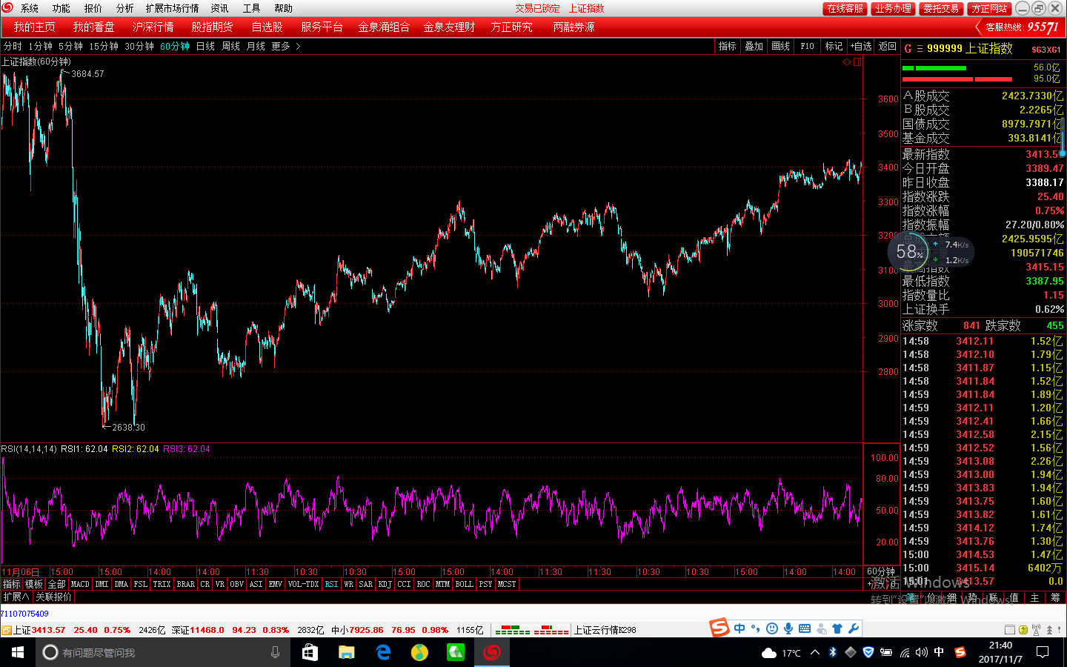The width and height of the screenshot is (1067, 667).
Task: Click the 在线客服 button
Action: coord(845,8)
